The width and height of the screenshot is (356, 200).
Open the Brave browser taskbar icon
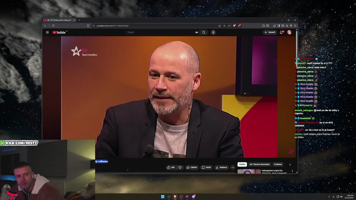[175, 197]
